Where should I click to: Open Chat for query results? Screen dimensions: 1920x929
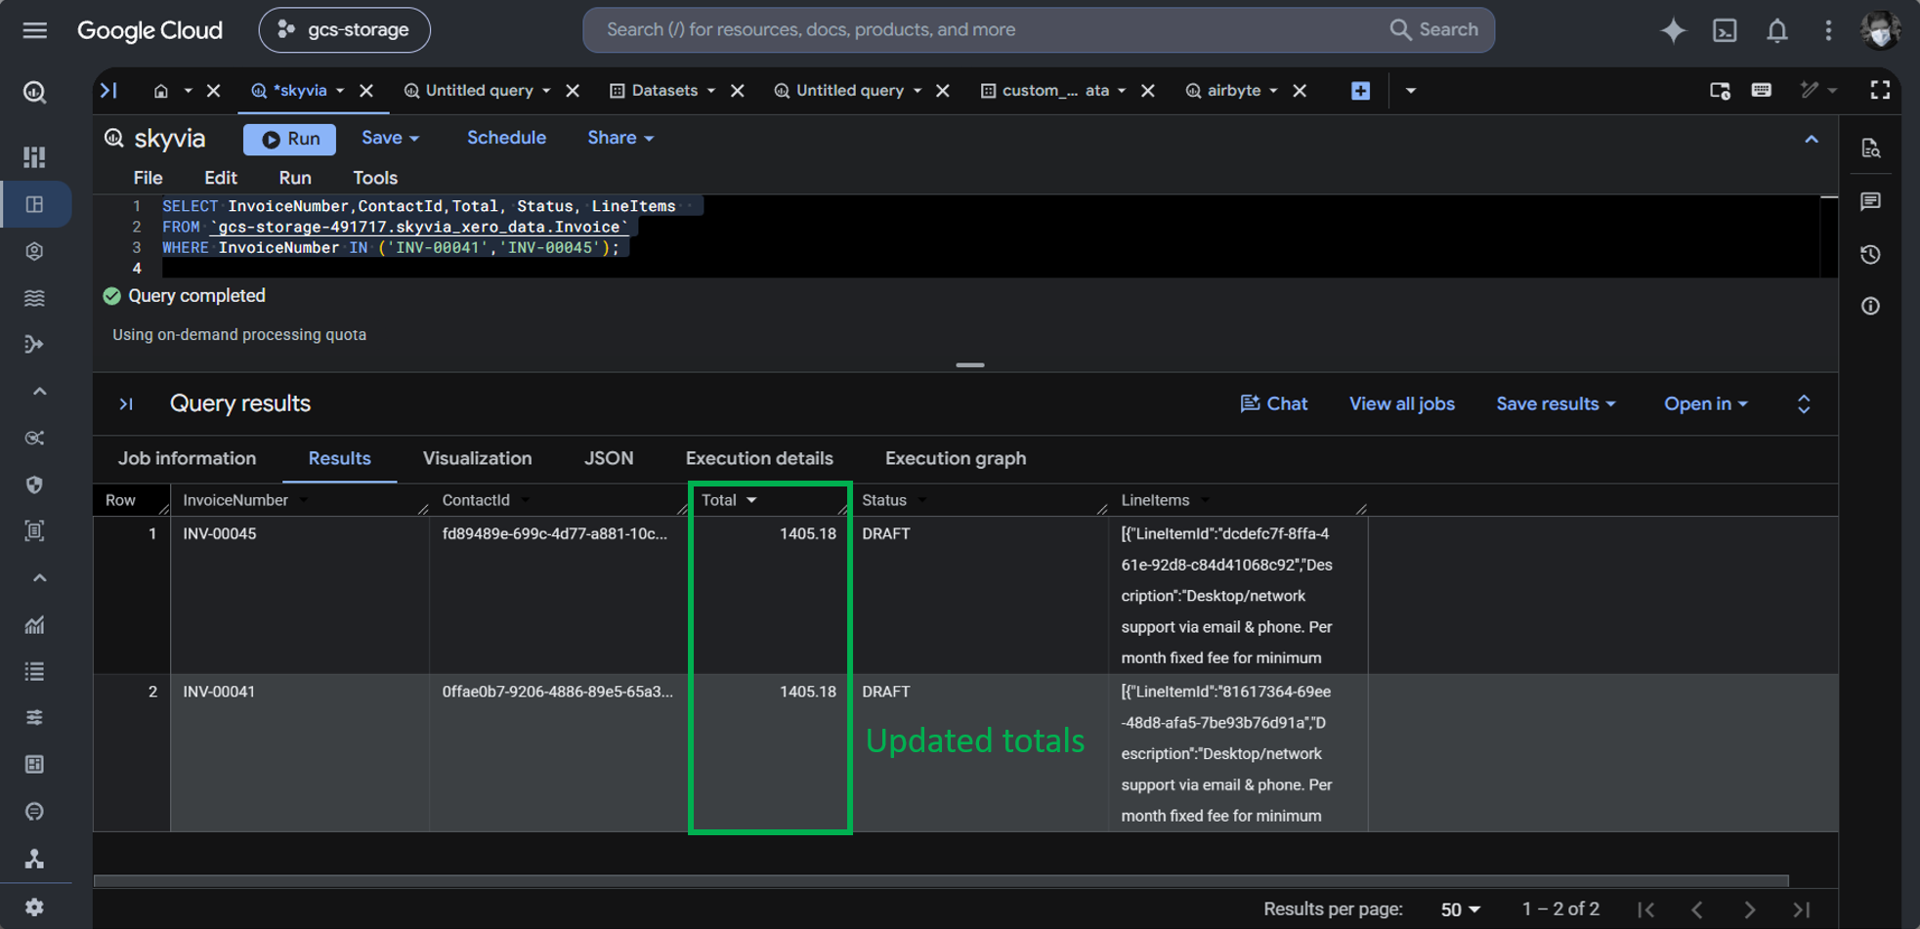(x=1273, y=404)
